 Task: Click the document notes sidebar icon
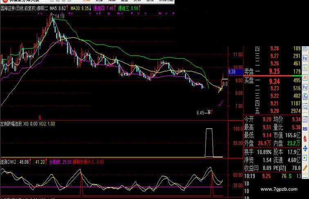click(305, 68)
